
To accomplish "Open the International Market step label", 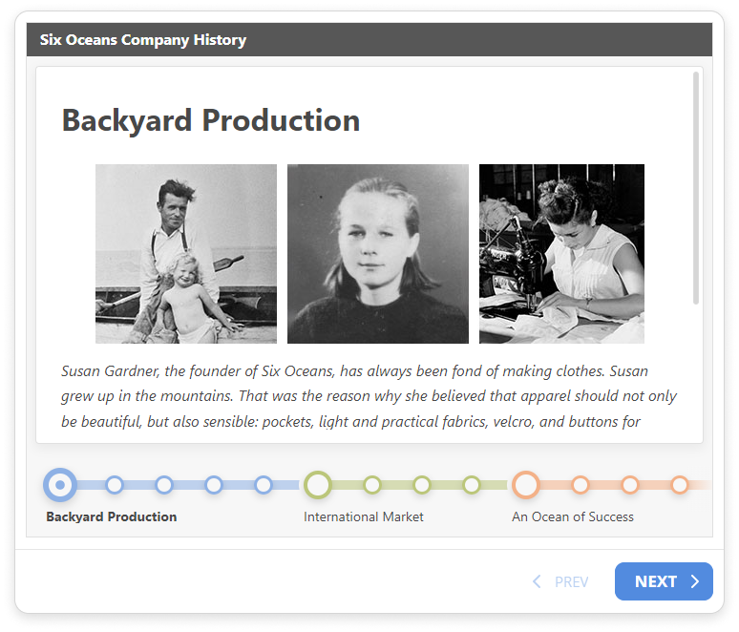I will 363,516.
